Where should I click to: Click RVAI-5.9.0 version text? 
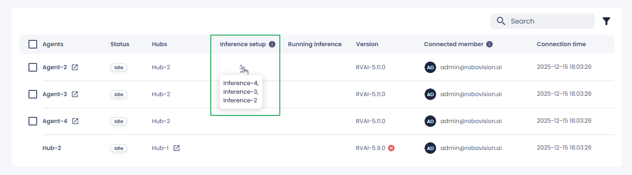371,148
